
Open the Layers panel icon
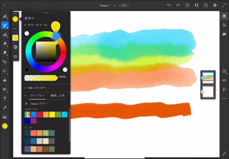224,16
